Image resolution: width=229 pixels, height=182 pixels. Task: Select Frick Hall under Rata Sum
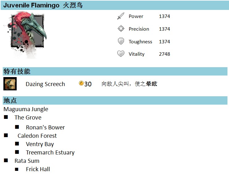pos(38,169)
